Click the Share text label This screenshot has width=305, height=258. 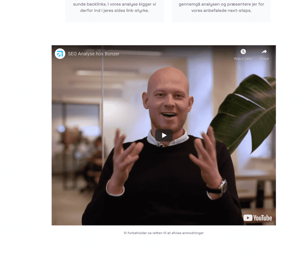264,59
